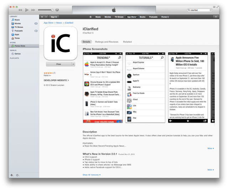Open the Movies store tab
This screenshot has width=228, height=190.
[108, 17]
